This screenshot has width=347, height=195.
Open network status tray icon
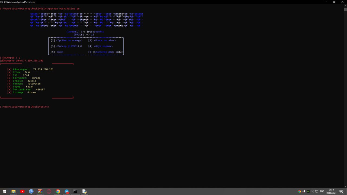[x=317, y=191]
